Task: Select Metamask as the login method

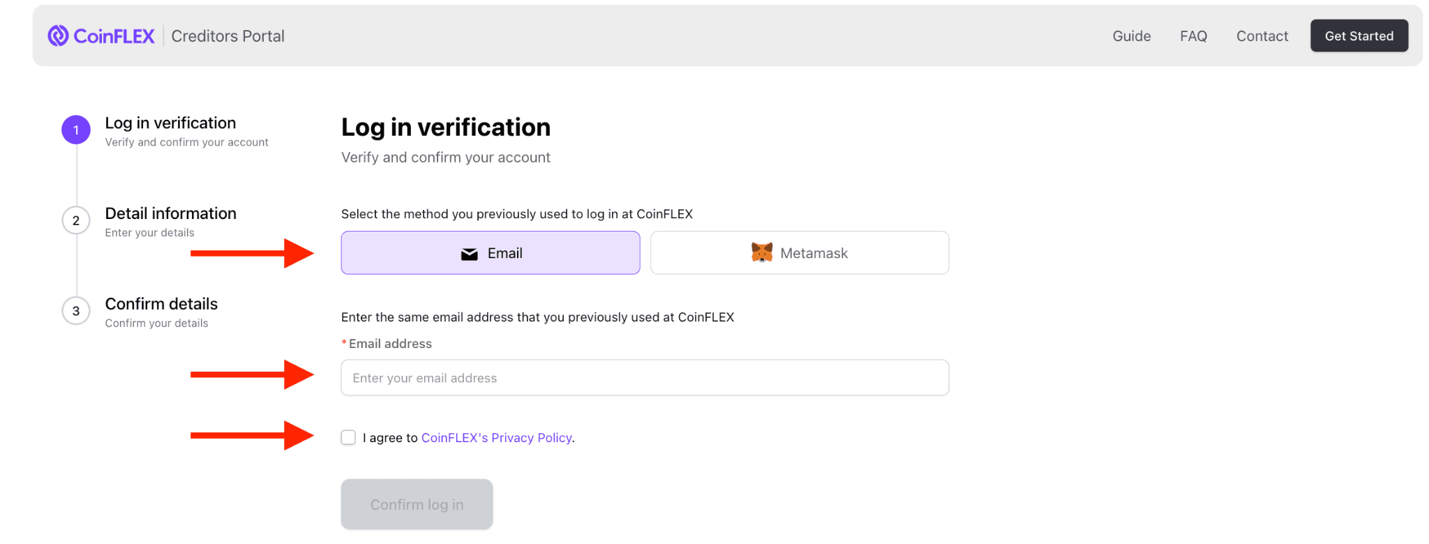Action: pyautogui.click(x=800, y=252)
